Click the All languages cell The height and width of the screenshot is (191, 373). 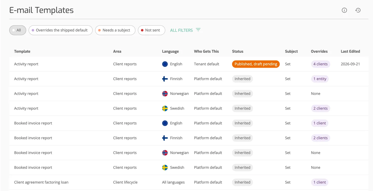[x=173, y=182]
